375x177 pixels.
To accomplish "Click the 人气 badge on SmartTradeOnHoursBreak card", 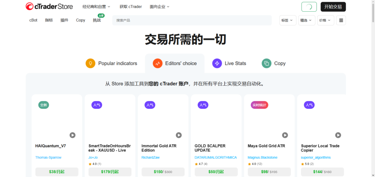I will coord(97,105).
